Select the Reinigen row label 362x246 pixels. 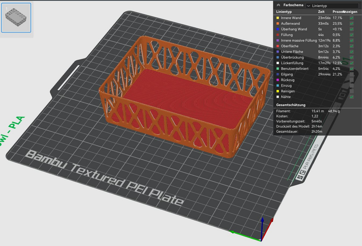click(x=288, y=91)
